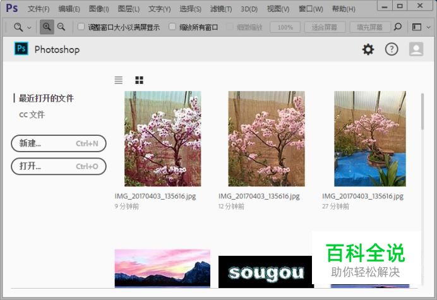Select the zoom in magnifier tool

[47, 27]
